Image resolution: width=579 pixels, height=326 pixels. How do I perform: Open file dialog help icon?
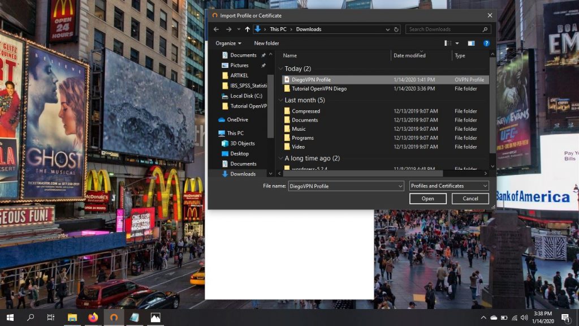point(486,43)
